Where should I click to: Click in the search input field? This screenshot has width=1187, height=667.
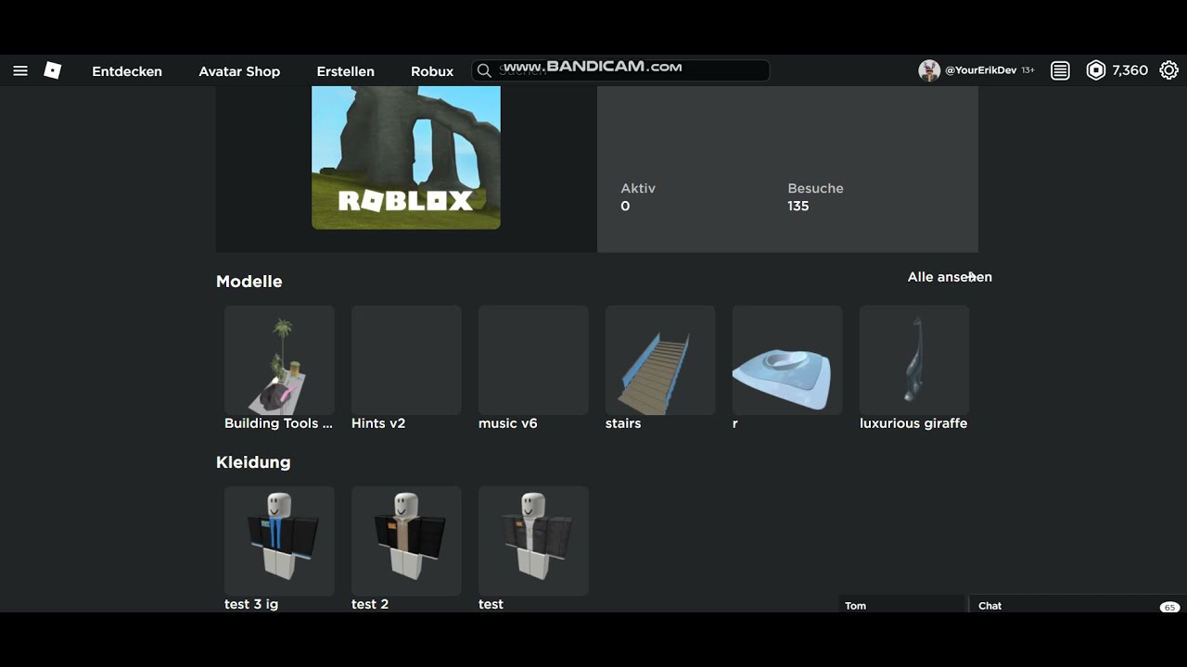620,70
